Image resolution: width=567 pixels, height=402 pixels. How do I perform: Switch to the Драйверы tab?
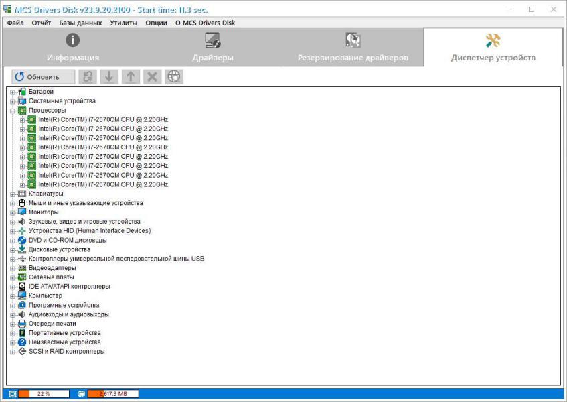pyautogui.click(x=213, y=48)
